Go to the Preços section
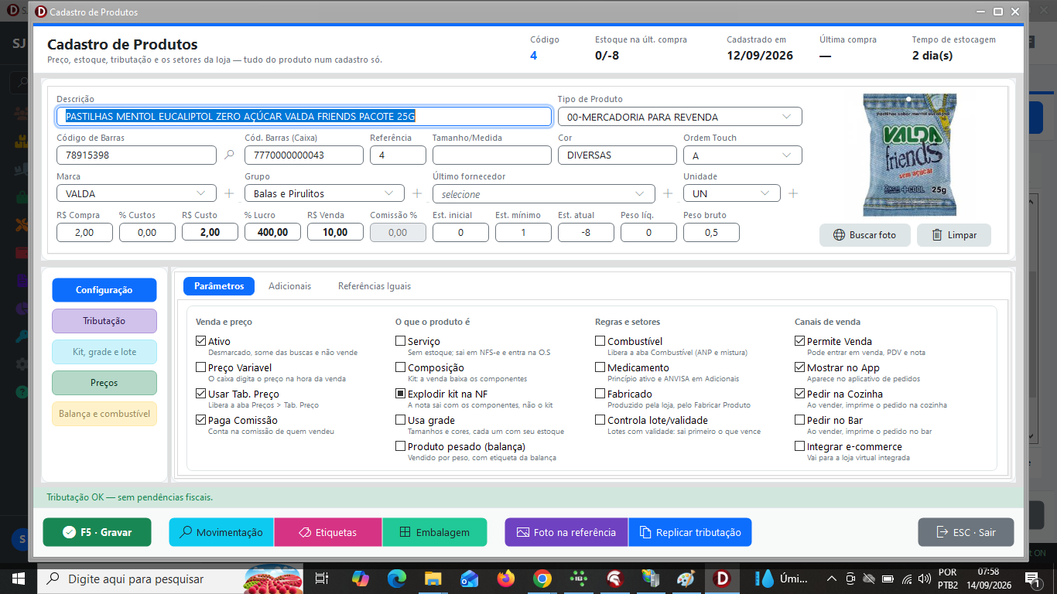The height and width of the screenshot is (594, 1057). click(x=104, y=383)
